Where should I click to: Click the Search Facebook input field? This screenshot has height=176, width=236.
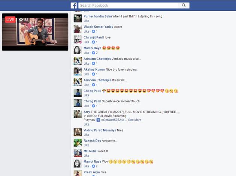(x=127, y=6)
